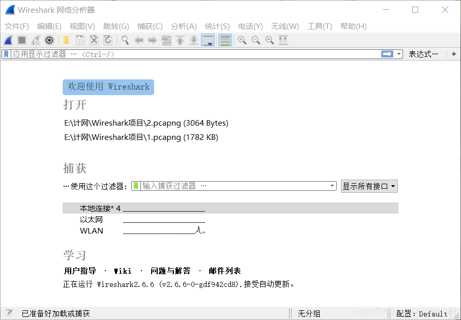Jump to a specific packet from the toolbar
The image size is (461, 320).
coord(166,40)
